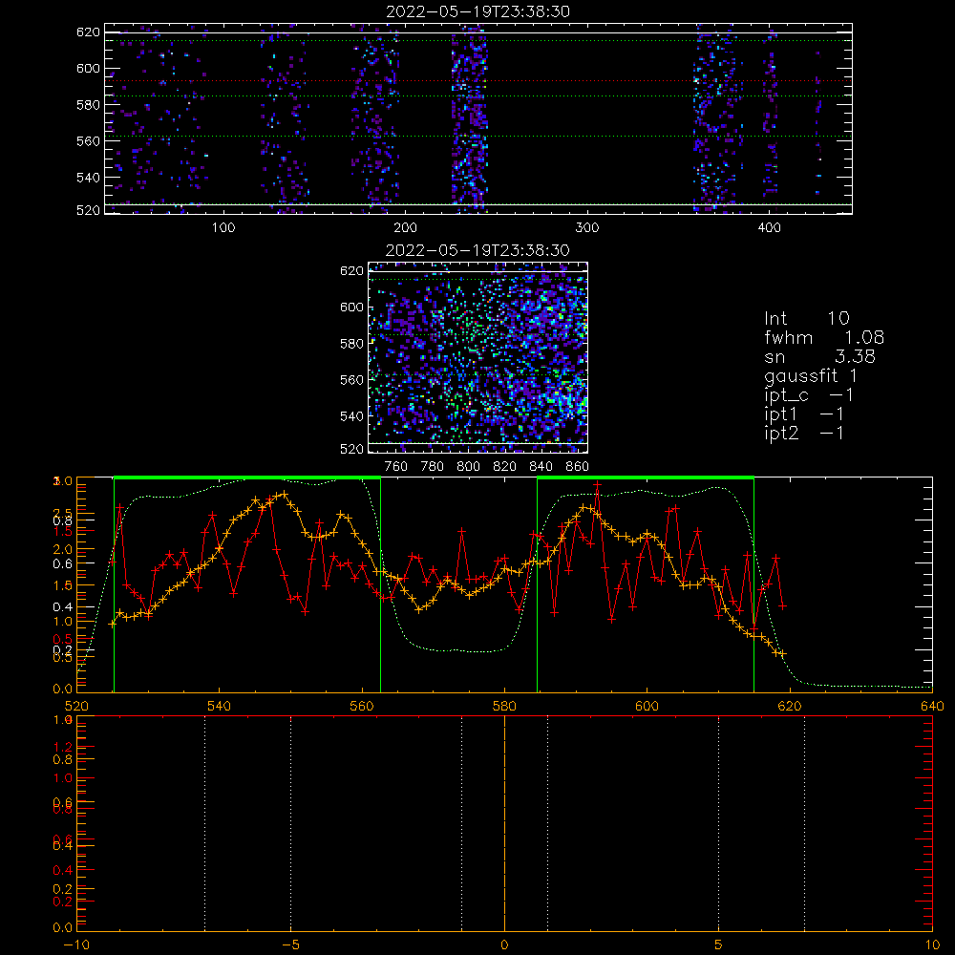
Task: Select the 'ipt_c -1' parameter line
Action: click(809, 395)
